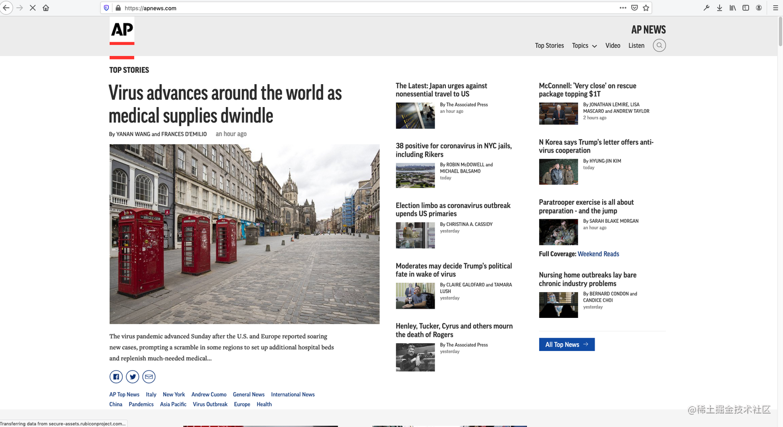
Task: Share the top story on Twitter
Action: (x=133, y=377)
